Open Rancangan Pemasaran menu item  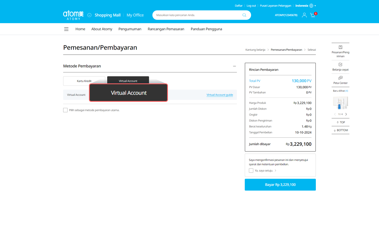point(166,29)
